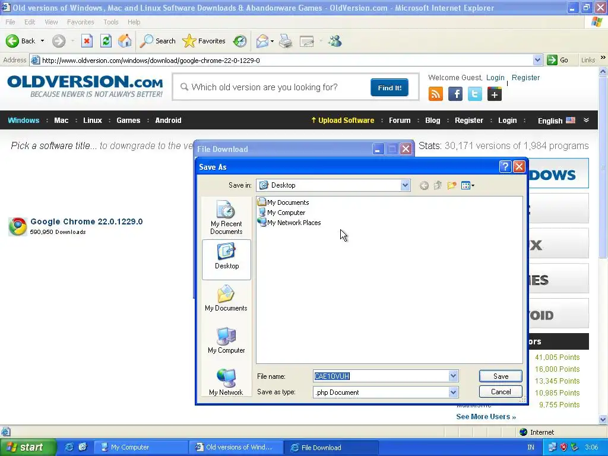The width and height of the screenshot is (608, 456).
Task: Expand the Save in Desktop dropdown
Action: [x=405, y=185]
